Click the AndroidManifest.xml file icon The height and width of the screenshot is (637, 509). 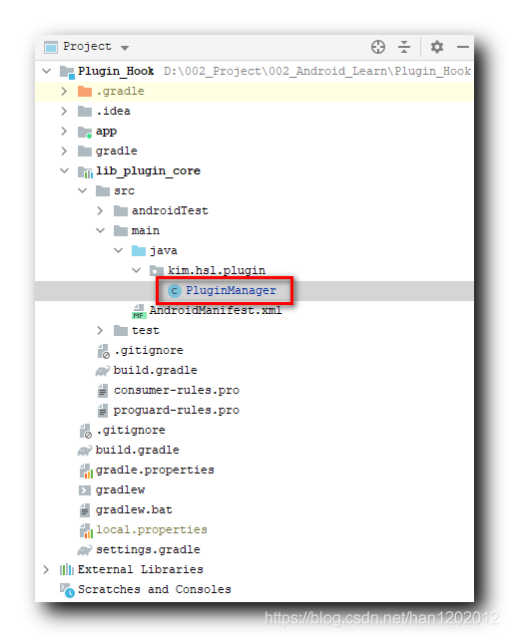[139, 311]
